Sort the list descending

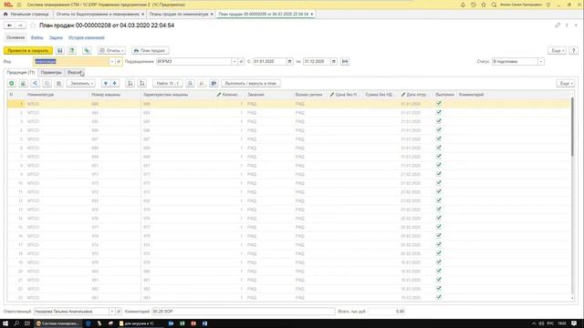point(142,83)
